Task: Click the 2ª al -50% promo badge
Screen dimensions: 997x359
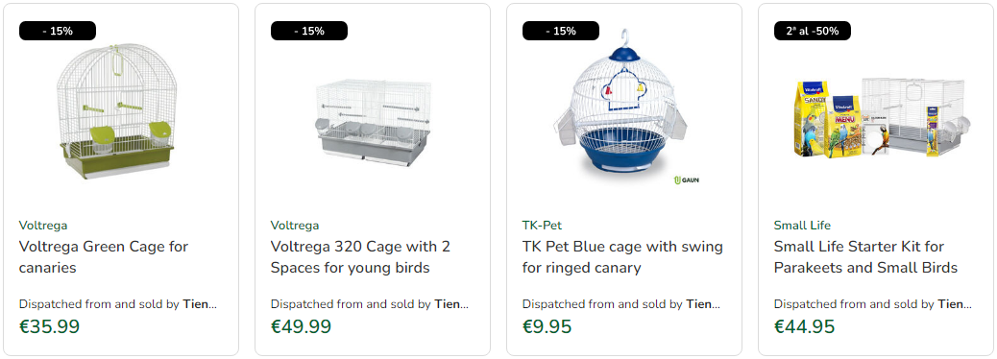Action: [x=812, y=31]
